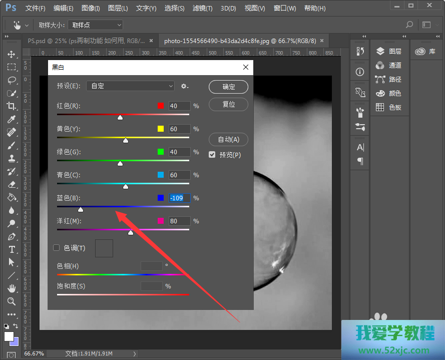Viewport: 445px width, 360px height.
Task: Toggle the 预览(P) preview checkbox
Action: 212,155
